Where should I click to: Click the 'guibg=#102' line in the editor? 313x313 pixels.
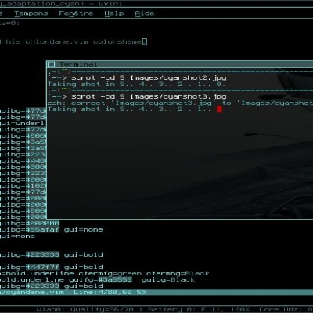tap(23, 186)
